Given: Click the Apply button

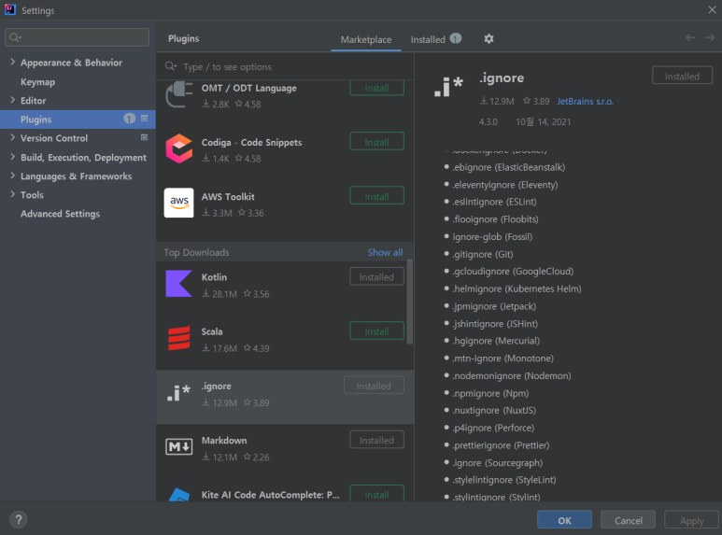Looking at the screenshot, I should [x=691, y=520].
